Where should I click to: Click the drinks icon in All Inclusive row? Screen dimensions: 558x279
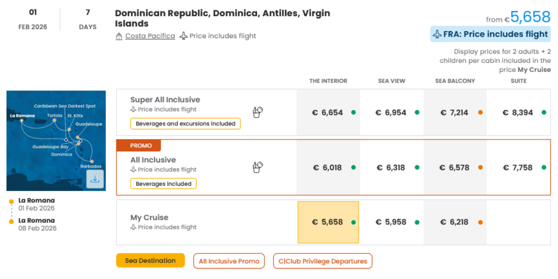[x=258, y=167]
